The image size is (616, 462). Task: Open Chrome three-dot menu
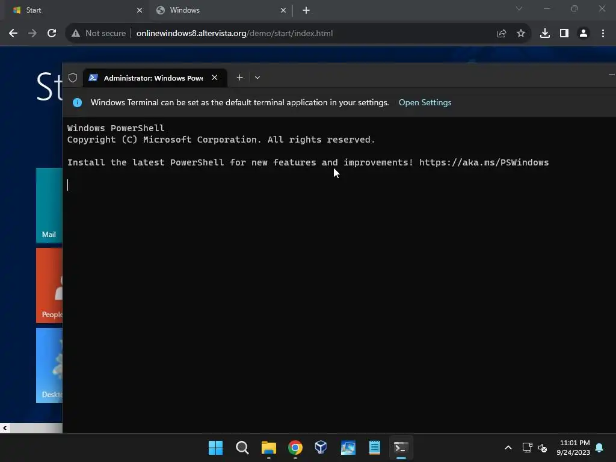tap(603, 34)
